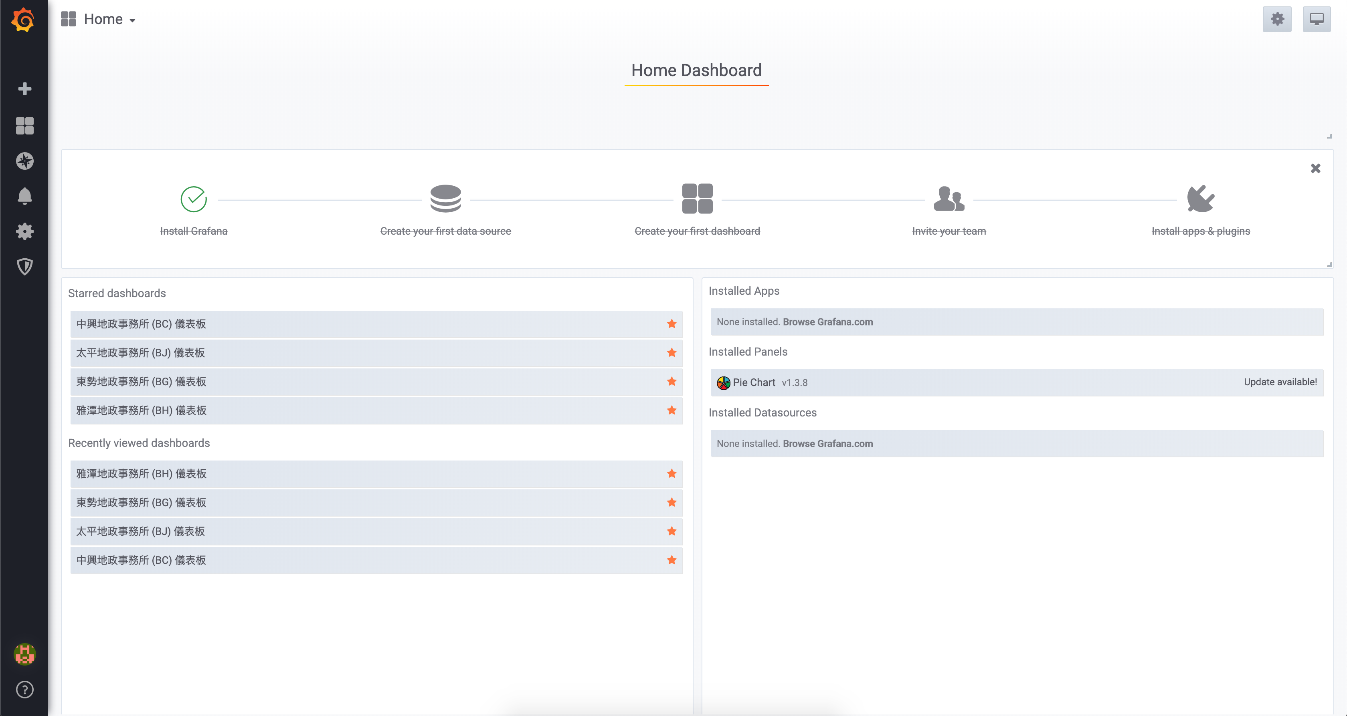Unstar 東勢地政事務所 (BG) in Starred dashboards
1347x716 pixels.
(672, 381)
